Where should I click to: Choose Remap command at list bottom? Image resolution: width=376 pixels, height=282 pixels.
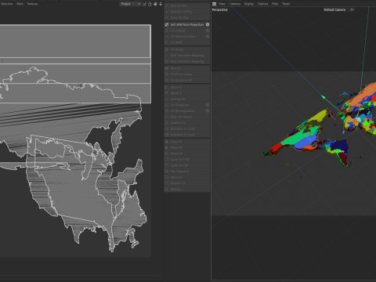coord(187,190)
